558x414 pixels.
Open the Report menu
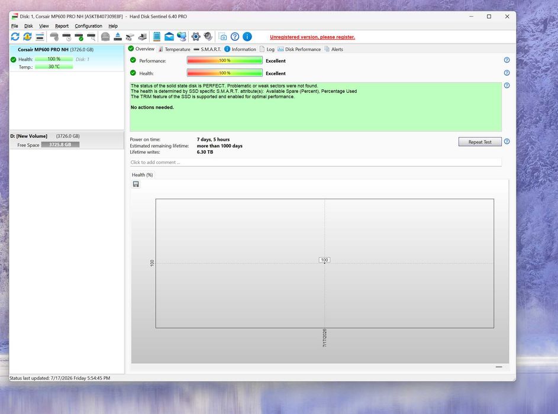coord(62,26)
